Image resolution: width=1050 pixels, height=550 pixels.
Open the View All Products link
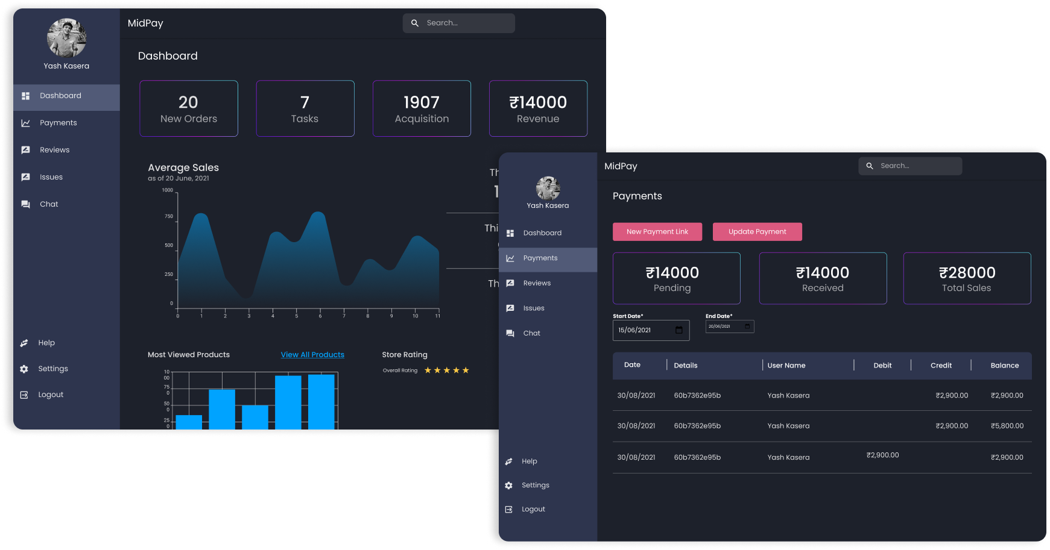312,355
